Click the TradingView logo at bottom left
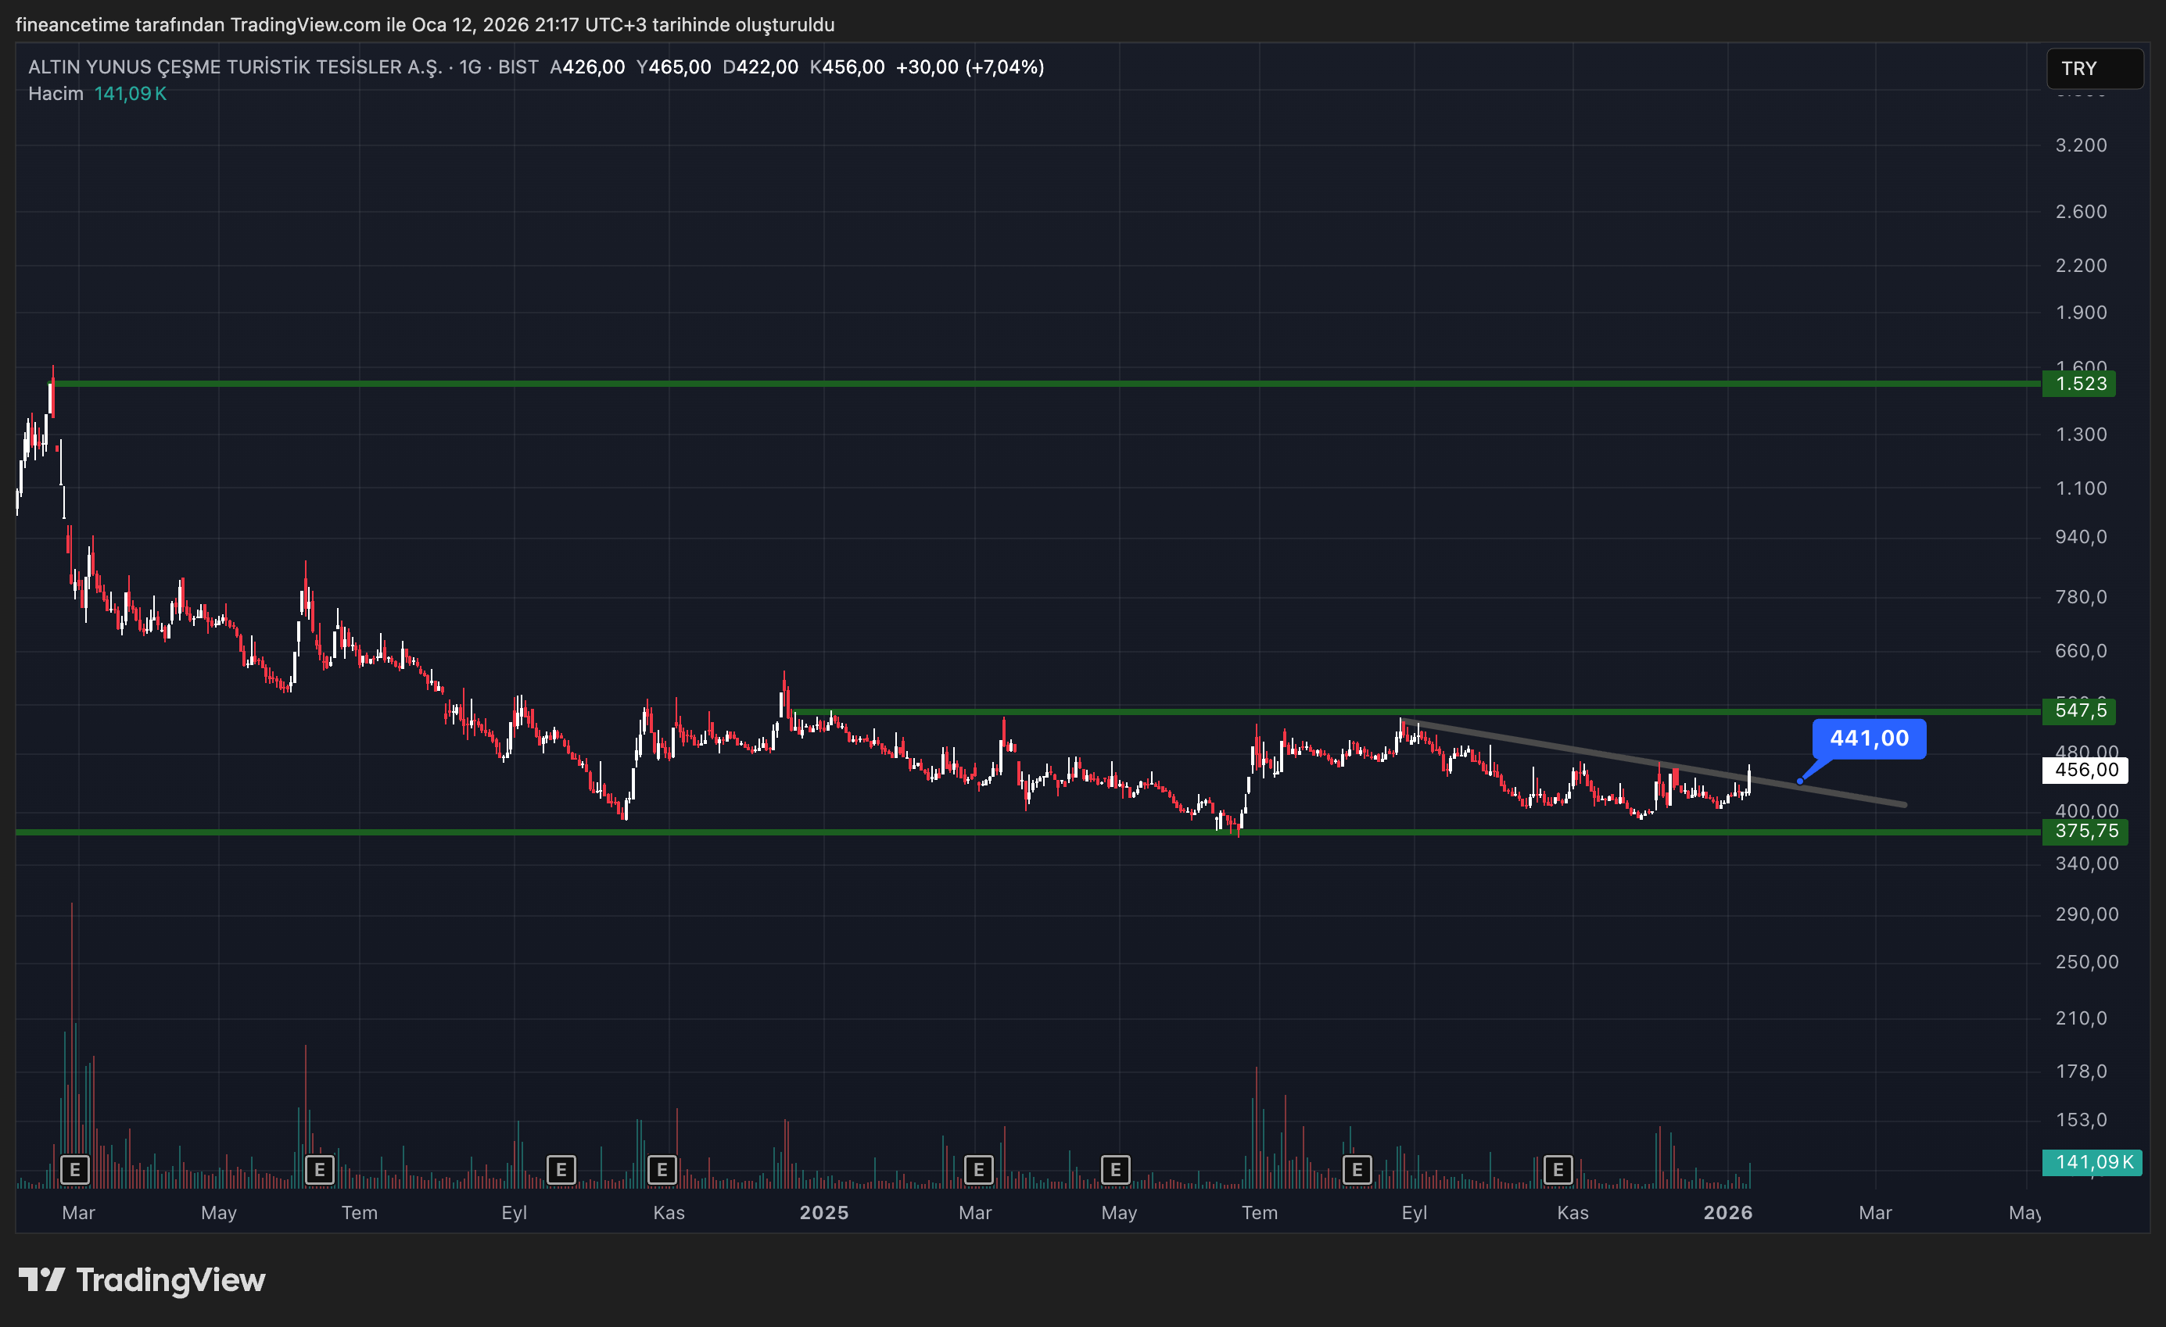 point(142,1280)
